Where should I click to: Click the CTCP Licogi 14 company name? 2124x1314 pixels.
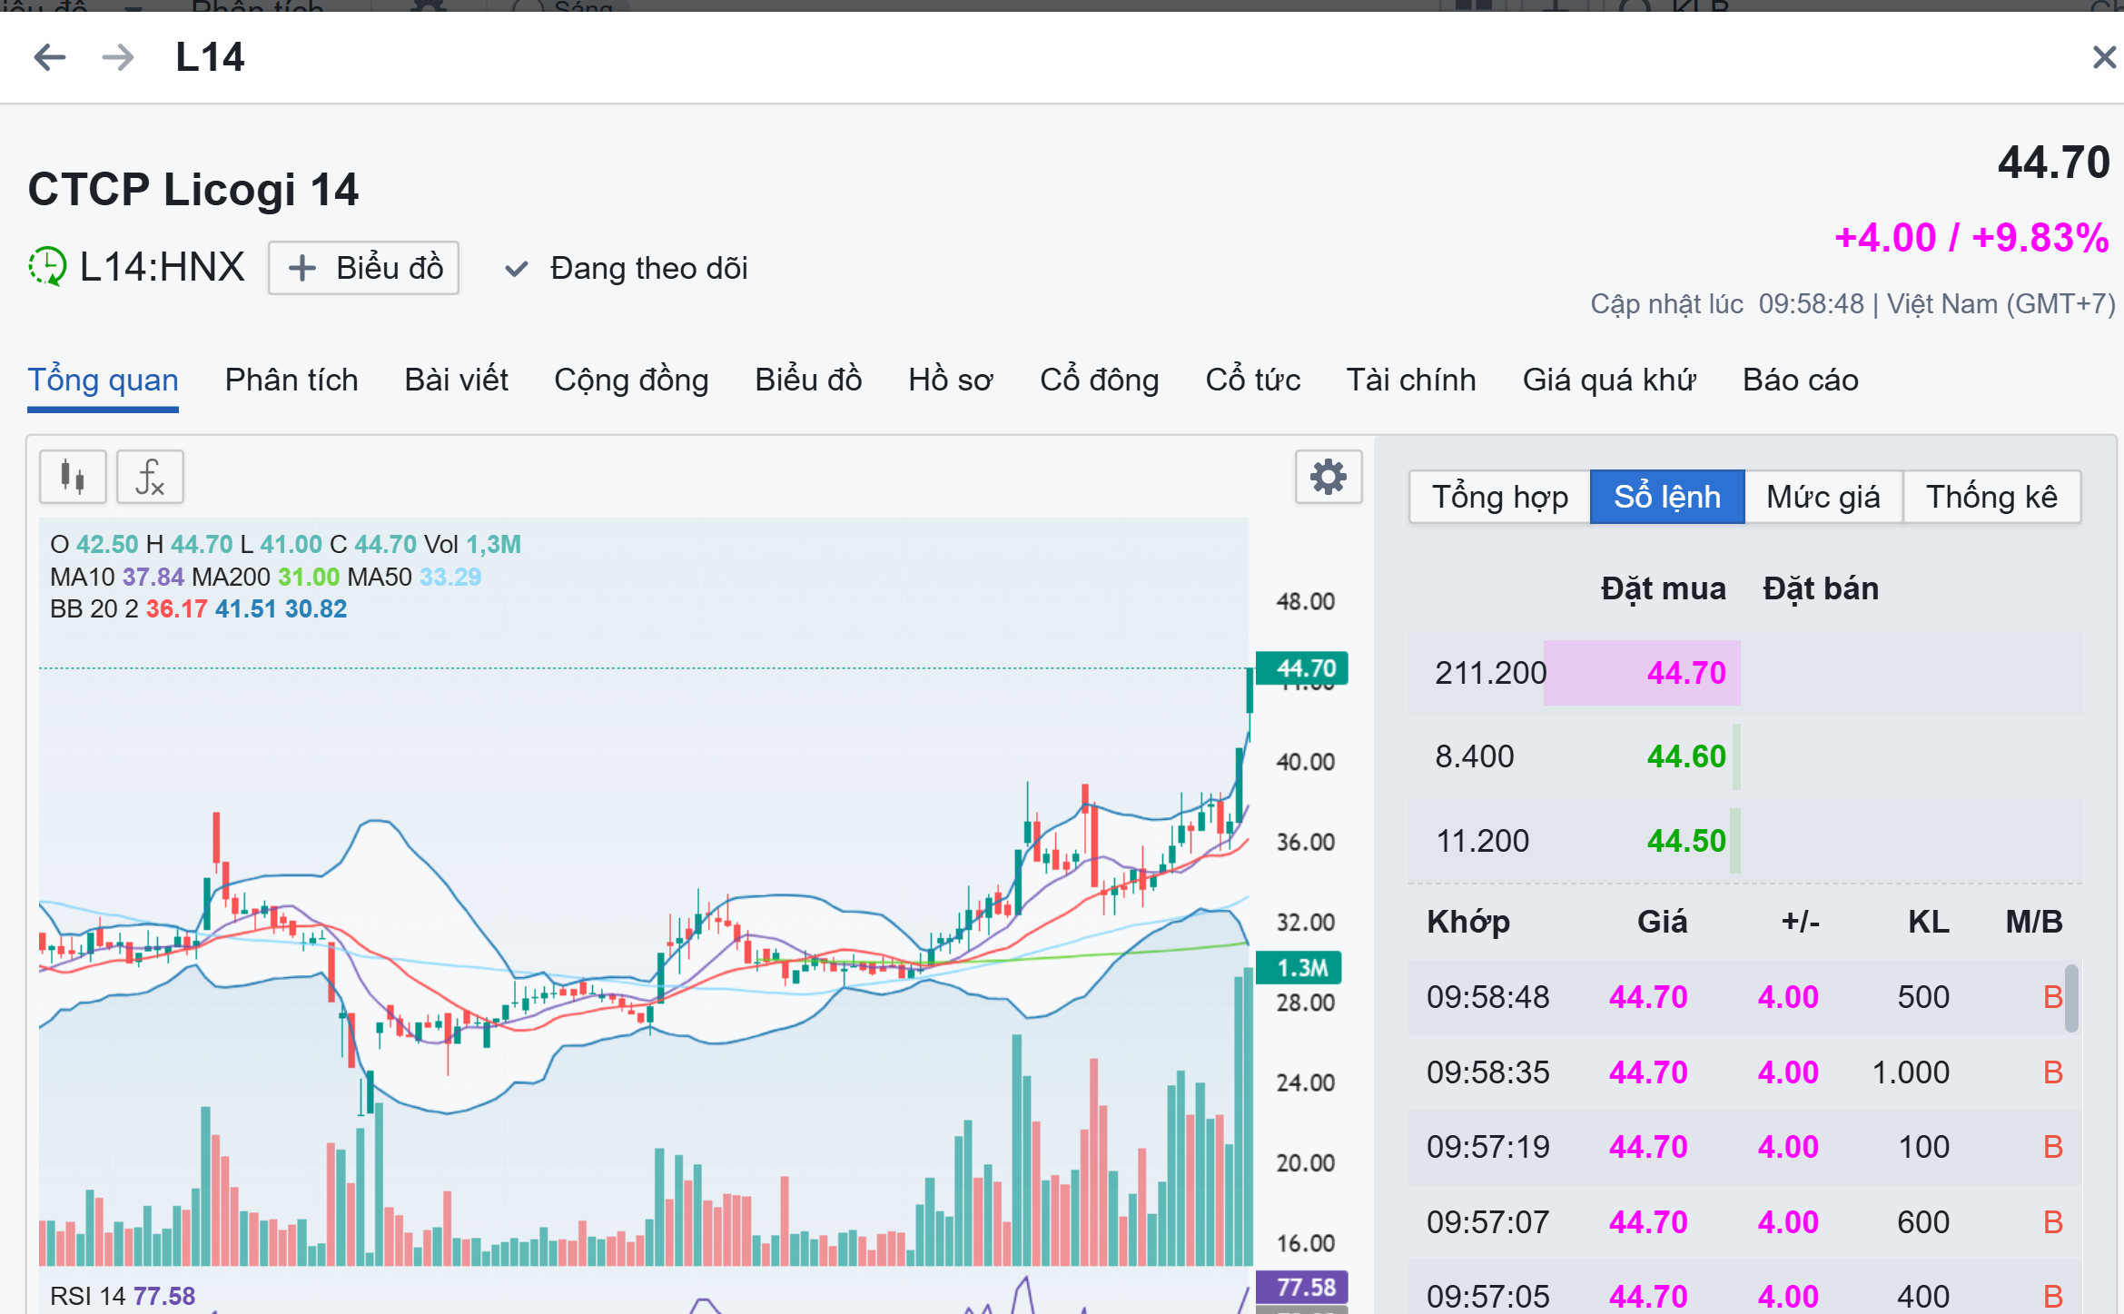(193, 189)
